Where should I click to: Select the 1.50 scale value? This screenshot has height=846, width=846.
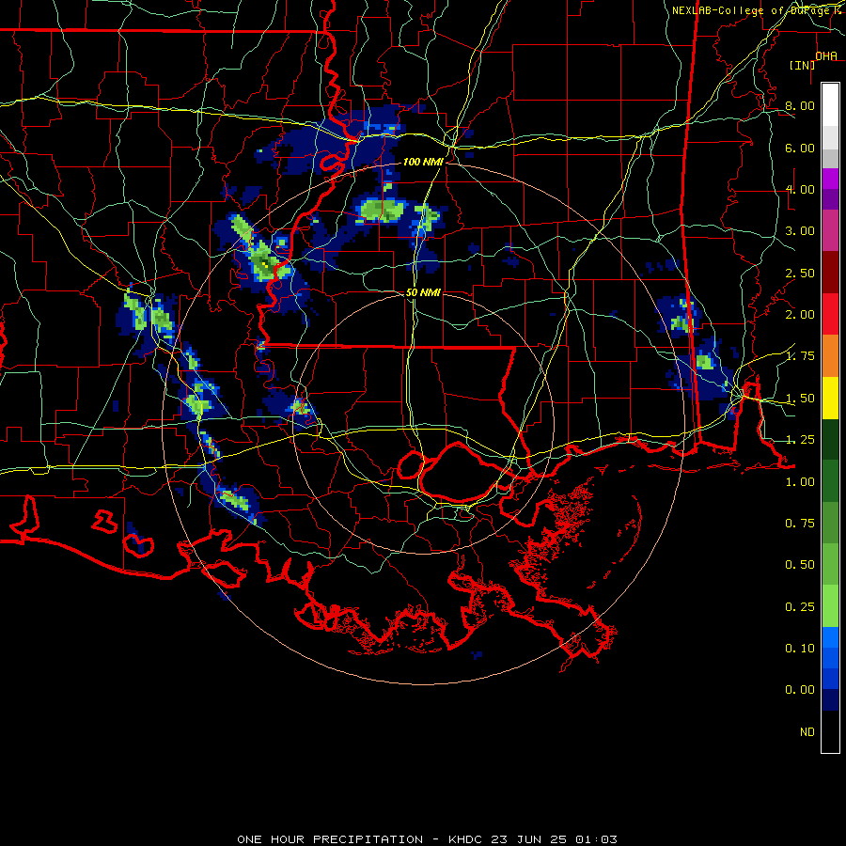pos(800,399)
